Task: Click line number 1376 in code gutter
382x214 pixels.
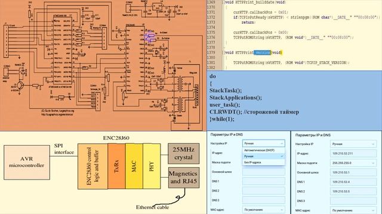Action: 211,37
